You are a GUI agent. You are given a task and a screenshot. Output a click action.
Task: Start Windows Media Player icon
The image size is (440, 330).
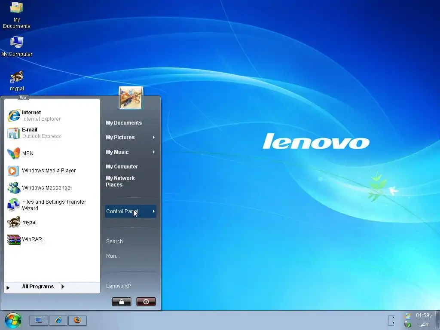point(13,171)
